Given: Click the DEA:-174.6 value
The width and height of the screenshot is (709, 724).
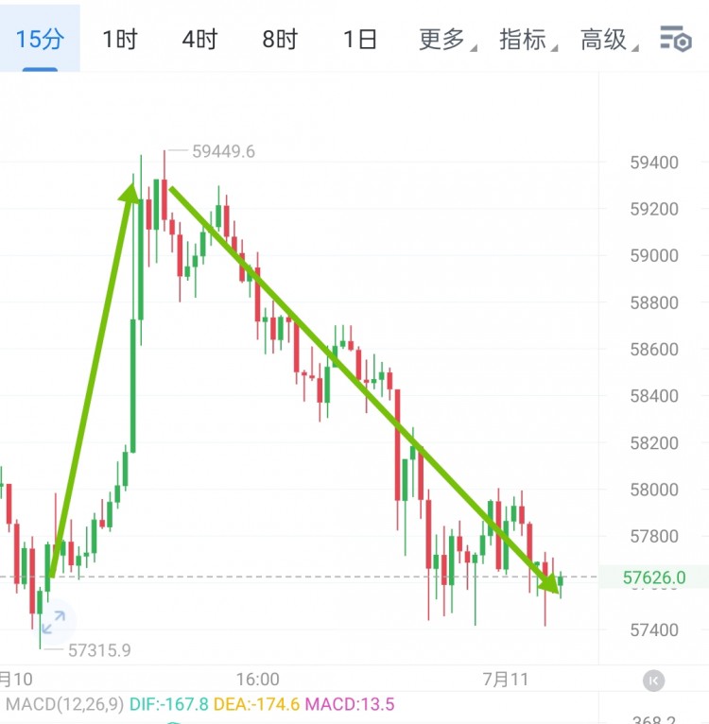Looking at the screenshot, I should pos(256,704).
